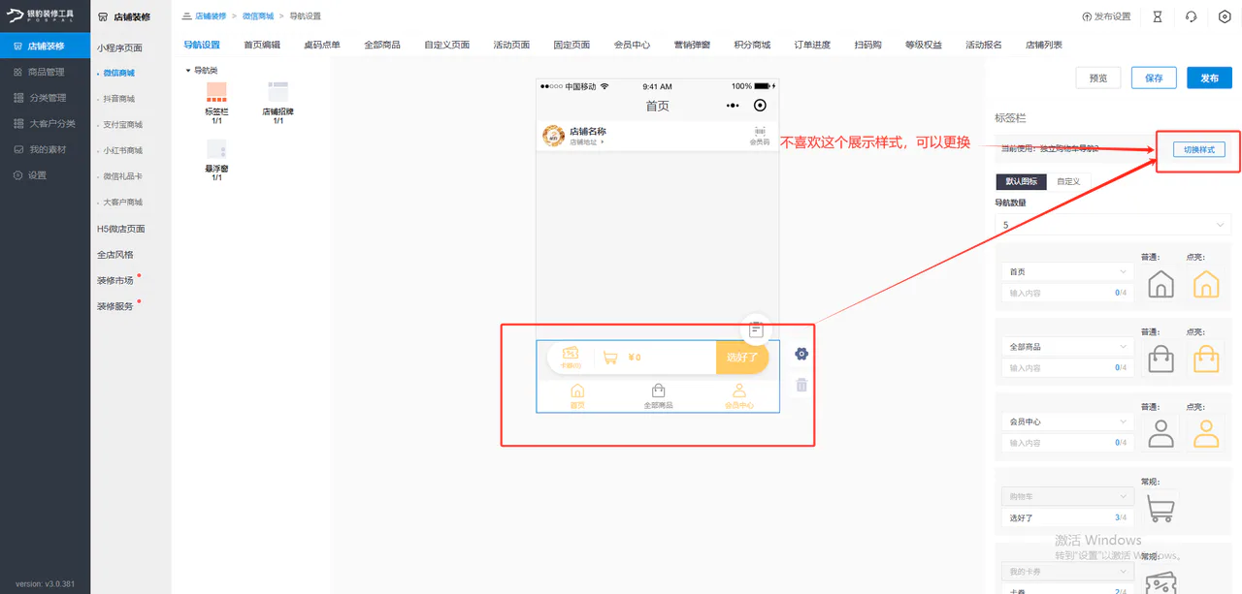The image size is (1242, 594).
Task: Click the yellow 会员中心 点亮 person icon
Action: (1206, 433)
